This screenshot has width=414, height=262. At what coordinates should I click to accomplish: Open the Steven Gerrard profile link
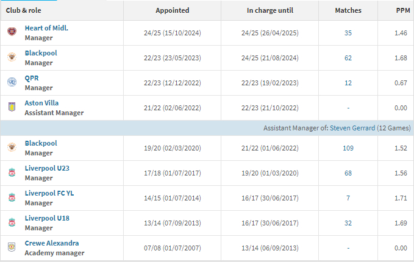point(352,128)
